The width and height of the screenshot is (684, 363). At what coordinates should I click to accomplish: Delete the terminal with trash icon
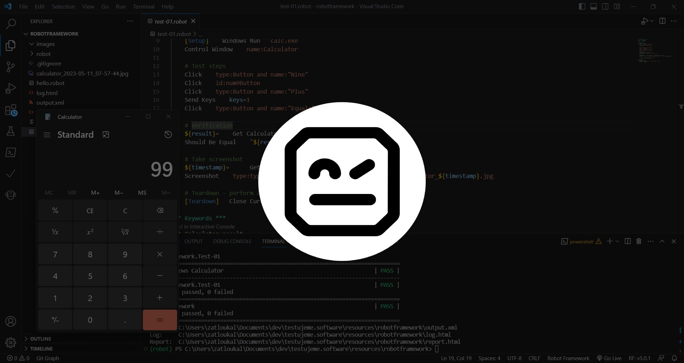tap(639, 241)
